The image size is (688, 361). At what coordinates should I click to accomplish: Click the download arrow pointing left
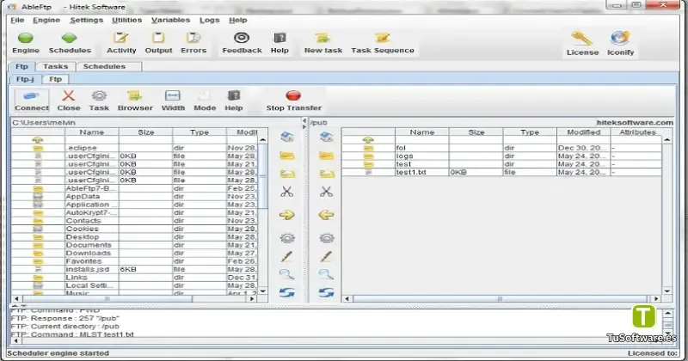[326, 215]
